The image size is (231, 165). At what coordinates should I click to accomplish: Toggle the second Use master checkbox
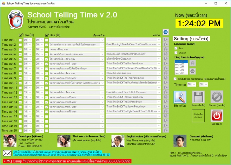point(47,35)
